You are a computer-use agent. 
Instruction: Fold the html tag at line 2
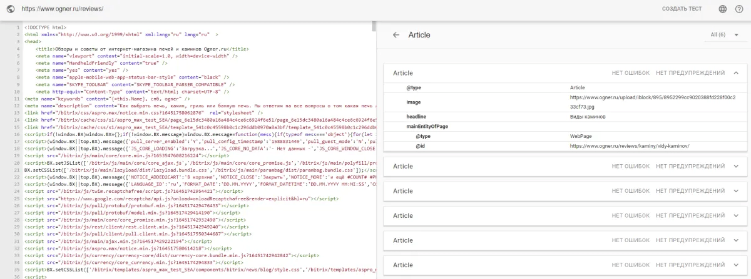pos(21,34)
